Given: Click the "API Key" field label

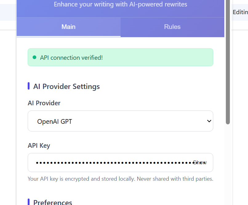Looking at the screenshot, I should 39,146.
